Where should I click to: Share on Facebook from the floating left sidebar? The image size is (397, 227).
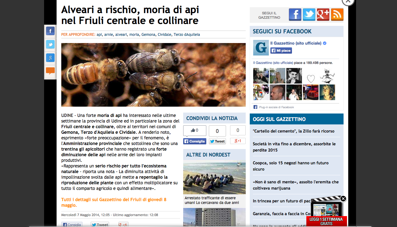(50, 31)
